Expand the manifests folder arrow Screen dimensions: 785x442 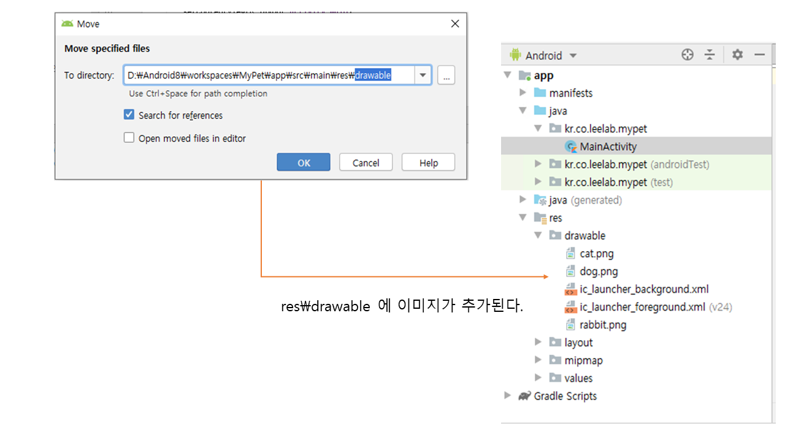tap(523, 93)
